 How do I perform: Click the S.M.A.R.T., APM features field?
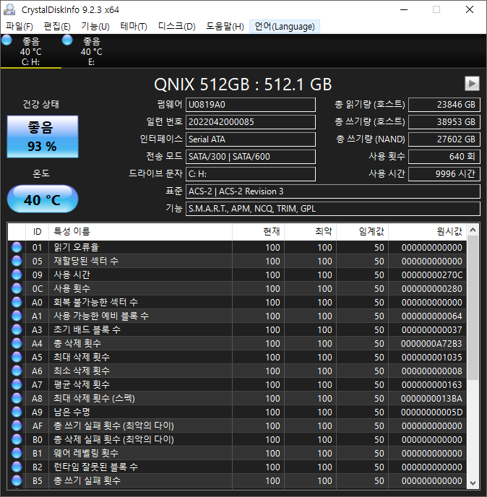pos(333,209)
